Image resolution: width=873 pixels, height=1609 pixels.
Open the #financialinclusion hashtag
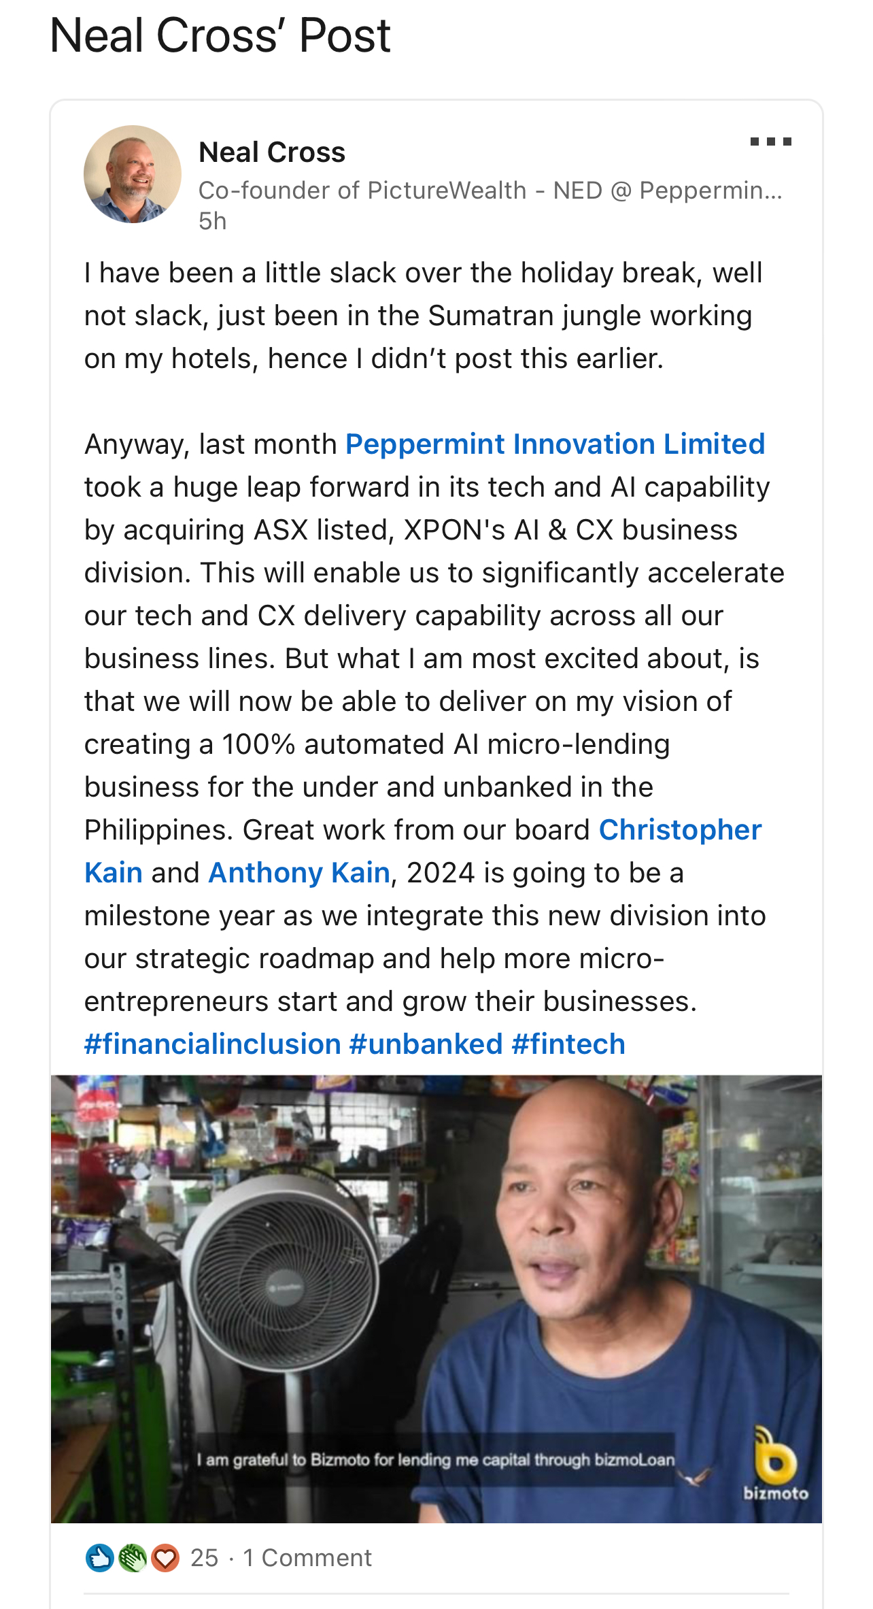point(213,1044)
